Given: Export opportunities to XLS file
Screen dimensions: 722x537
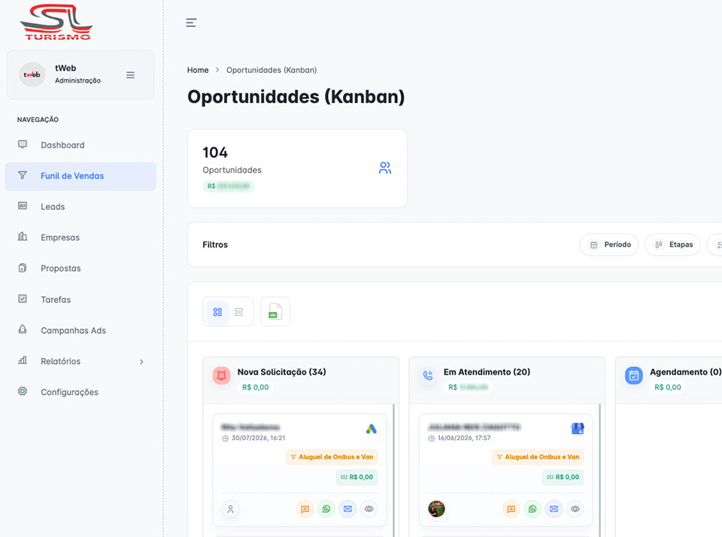Looking at the screenshot, I should [x=275, y=312].
